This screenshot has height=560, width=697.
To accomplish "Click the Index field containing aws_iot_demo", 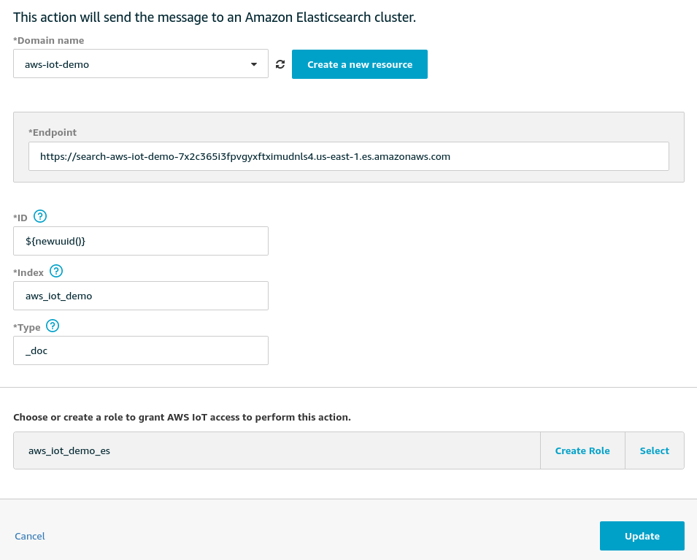I will click(141, 295).
